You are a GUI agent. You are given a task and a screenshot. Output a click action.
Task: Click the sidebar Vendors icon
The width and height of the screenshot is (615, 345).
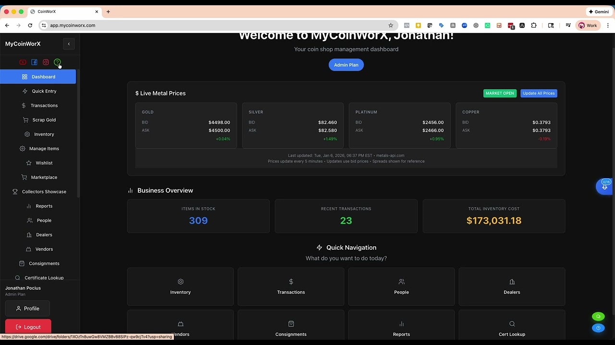click(x=28, y=249)
